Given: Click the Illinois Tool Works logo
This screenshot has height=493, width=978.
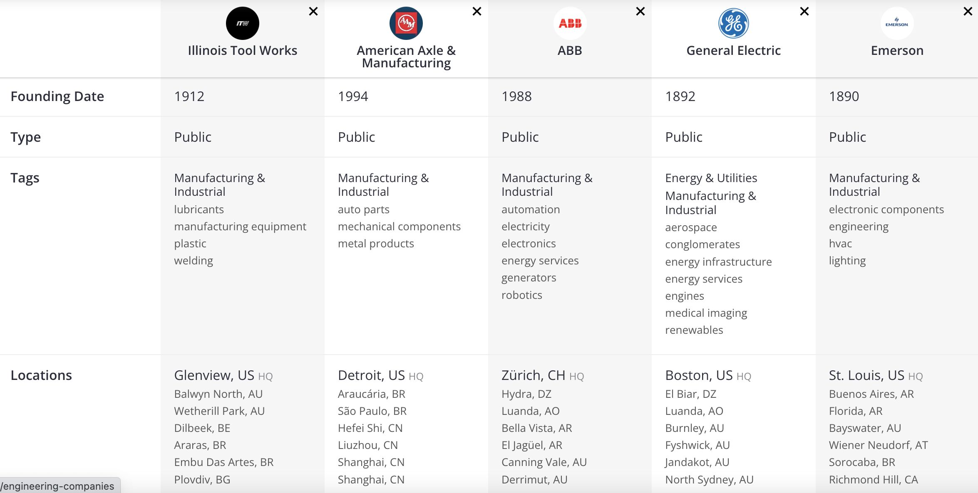Looking at the screenshot, I should (242, 23).
